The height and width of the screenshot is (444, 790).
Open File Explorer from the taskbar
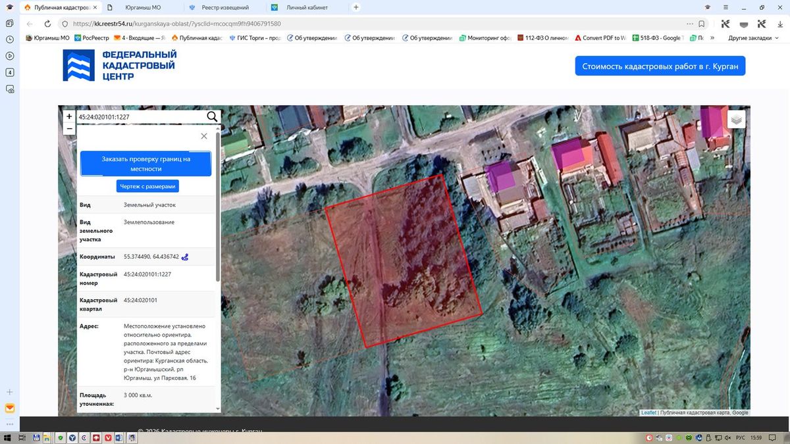pyautogui.click(x=48, y=437)
